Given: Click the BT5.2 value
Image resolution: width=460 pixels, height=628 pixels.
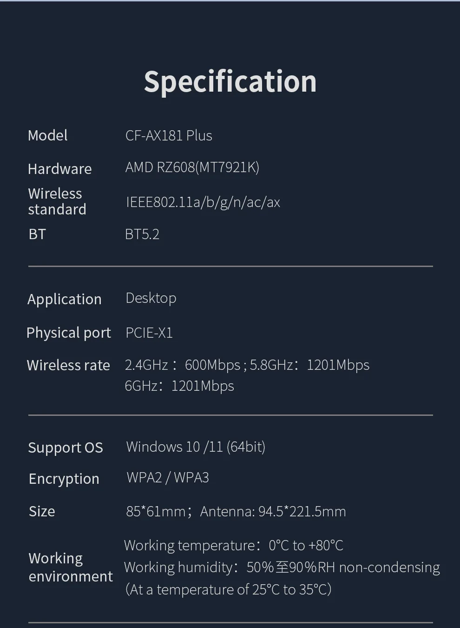Looking at the screenshot, I should pos(142,234).
